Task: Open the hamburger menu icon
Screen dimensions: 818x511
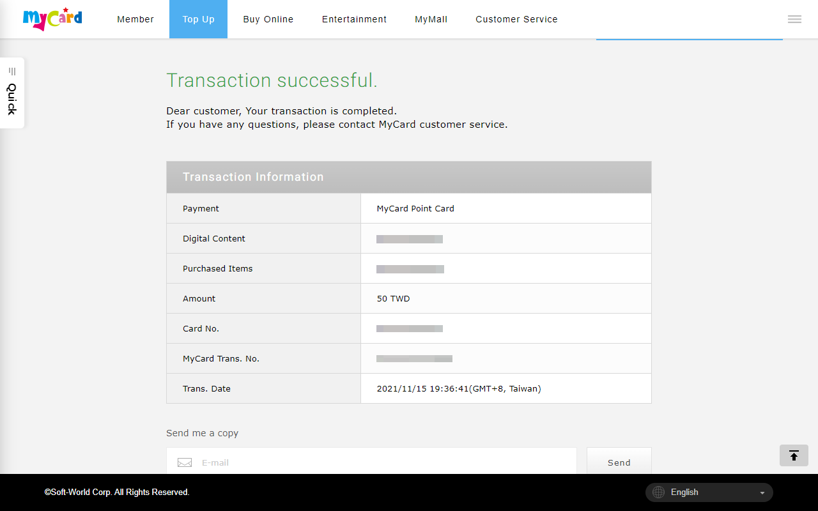Action: (794, 19)
